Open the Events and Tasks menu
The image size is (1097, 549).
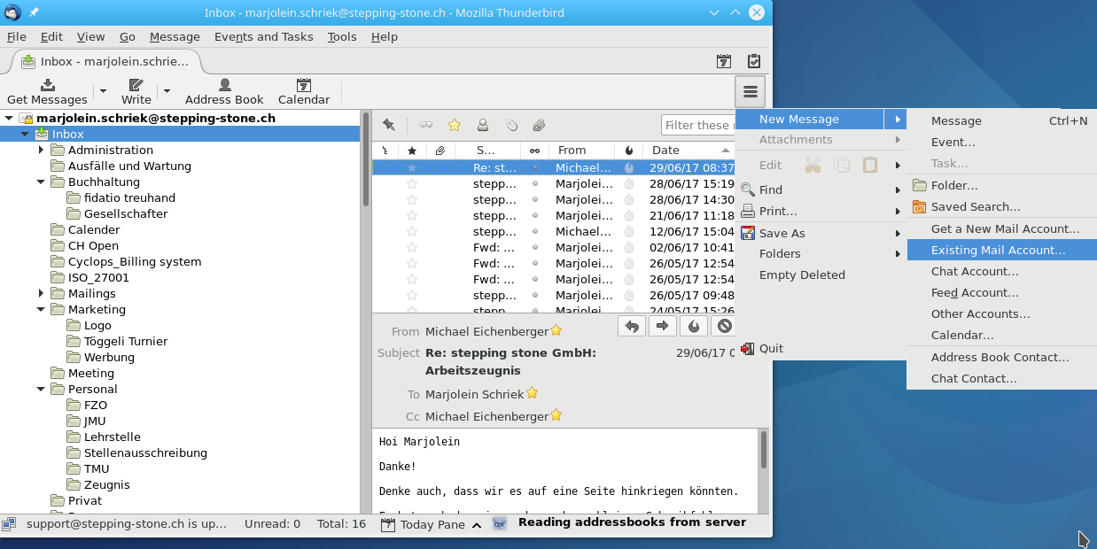(263, 36)
